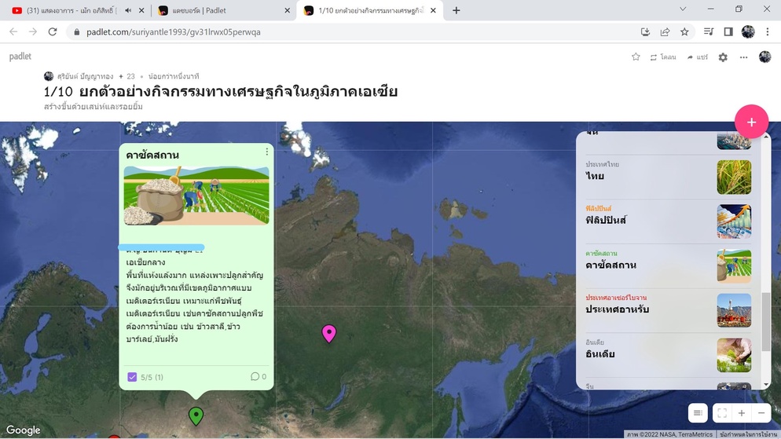Screen dimensions: 781x439
Task: View site info lock icon
Action: [76, 32]
